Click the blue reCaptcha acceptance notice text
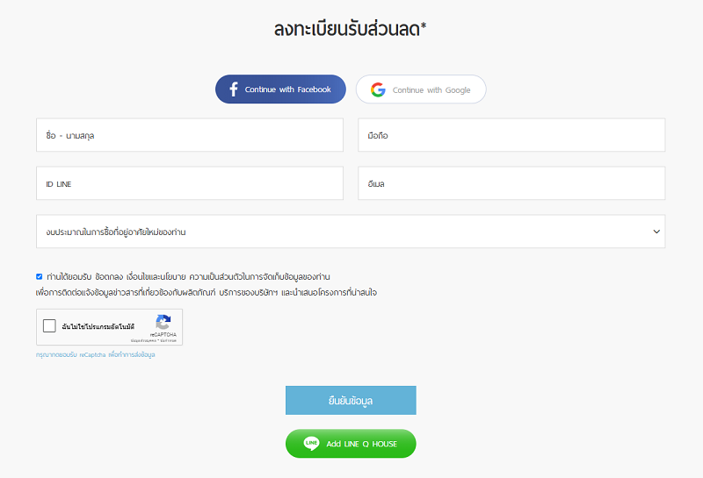The height and width of the screenshot is (478, 703). pos(96,354)
